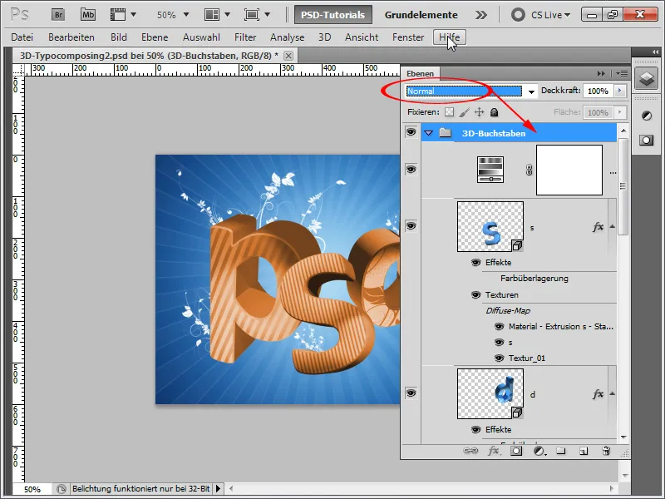The width and height of the screenshot is (665, 499).
Task: Delete layer with the trash icon
Action: [607, 451]
